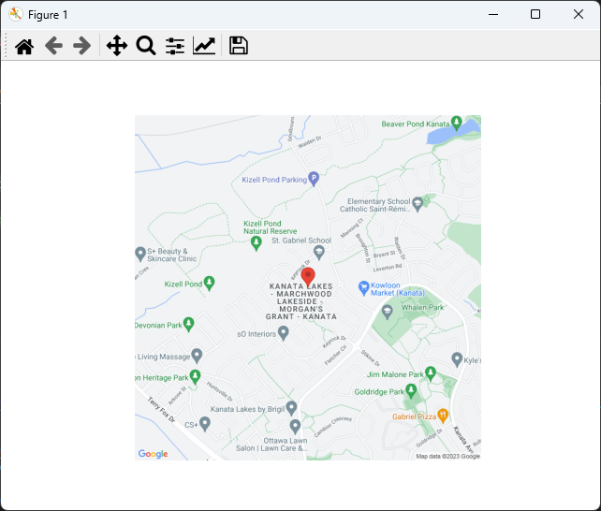601x511 pixels.
Task: Click Ottawa Lawn Salon marker
Action: click(x=295, y=426)
